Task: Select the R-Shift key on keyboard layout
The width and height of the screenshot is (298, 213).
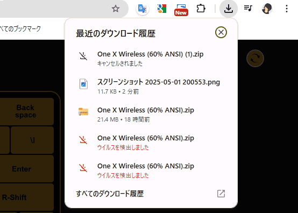Action: pos(26,197)
